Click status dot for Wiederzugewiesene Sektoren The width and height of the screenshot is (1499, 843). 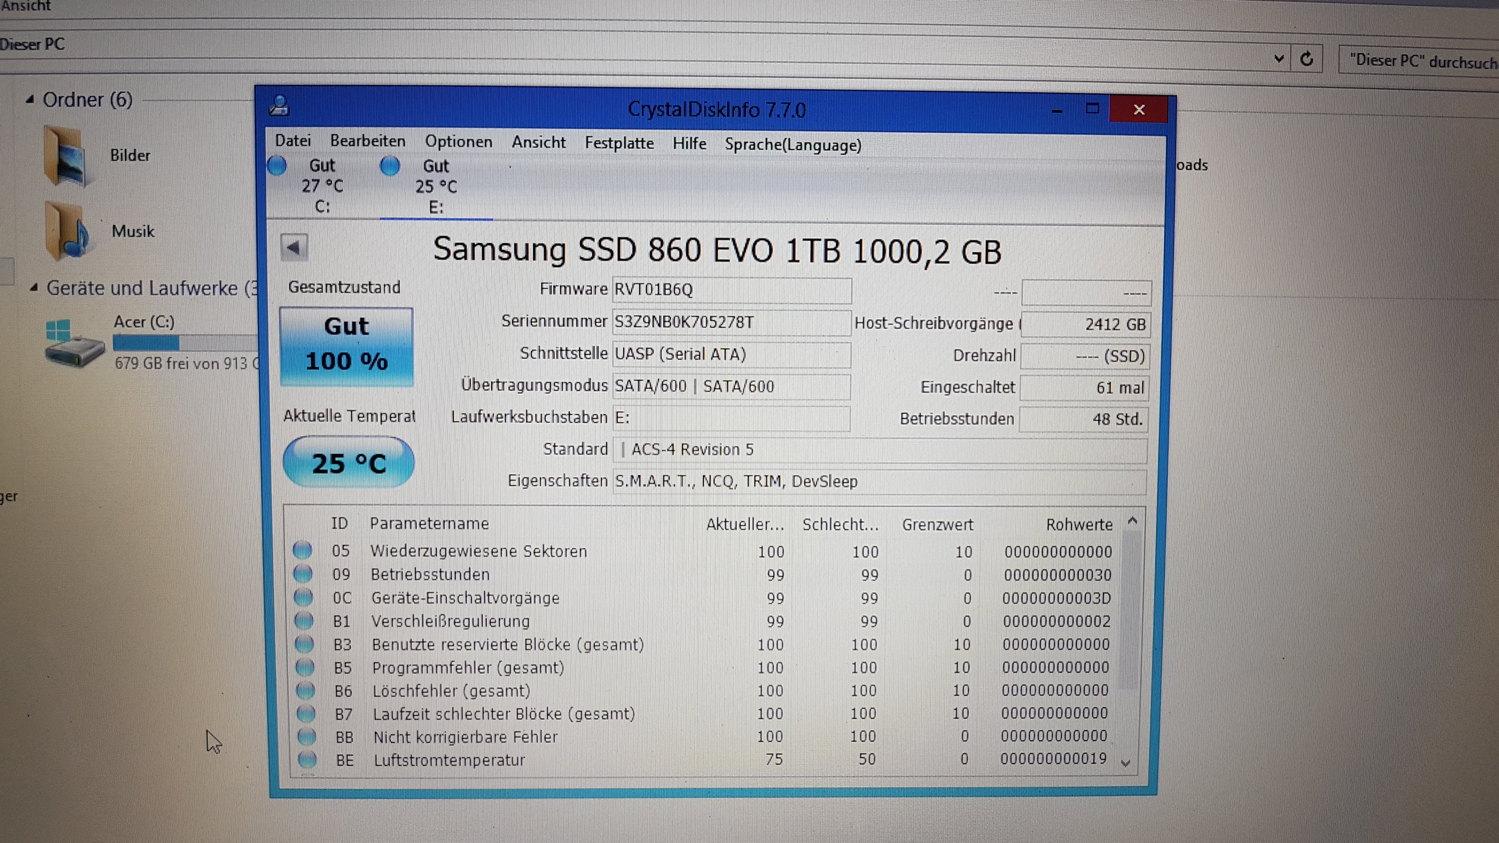coord(303,550)
